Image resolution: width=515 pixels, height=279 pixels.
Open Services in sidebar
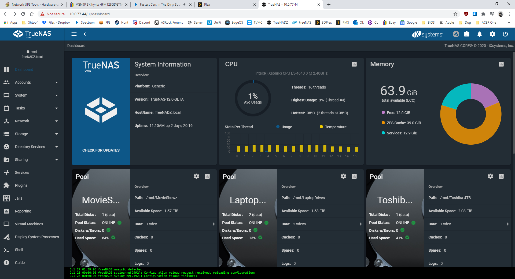coord(32,172)
